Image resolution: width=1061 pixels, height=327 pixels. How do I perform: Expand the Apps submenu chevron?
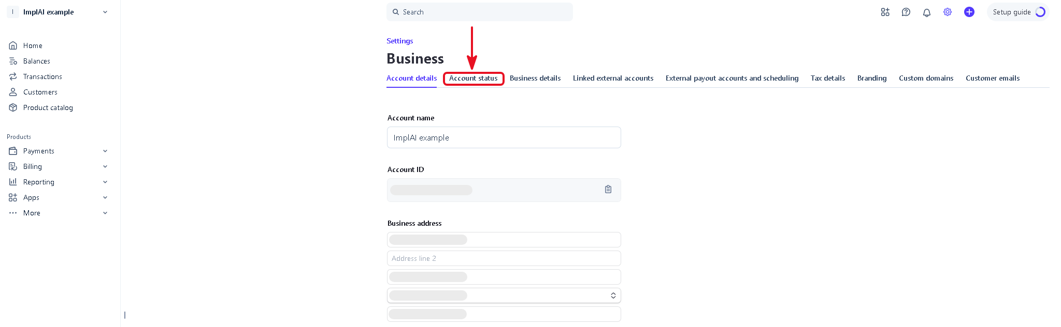point(105,197)
